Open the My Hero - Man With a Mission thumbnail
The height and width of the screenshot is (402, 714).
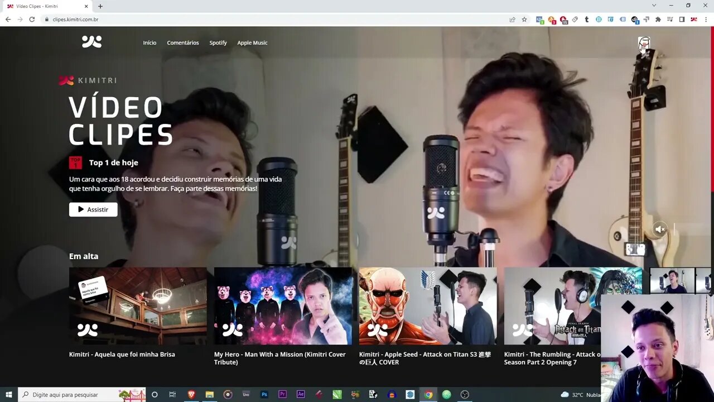tap(283, 306)
